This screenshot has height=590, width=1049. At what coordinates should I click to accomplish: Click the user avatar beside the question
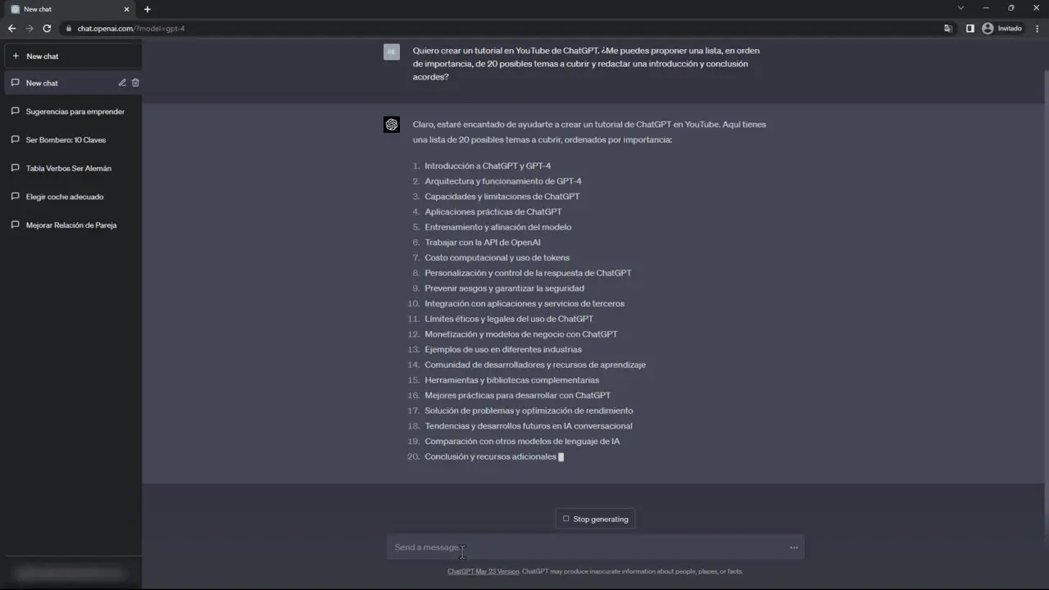[392, 52]
